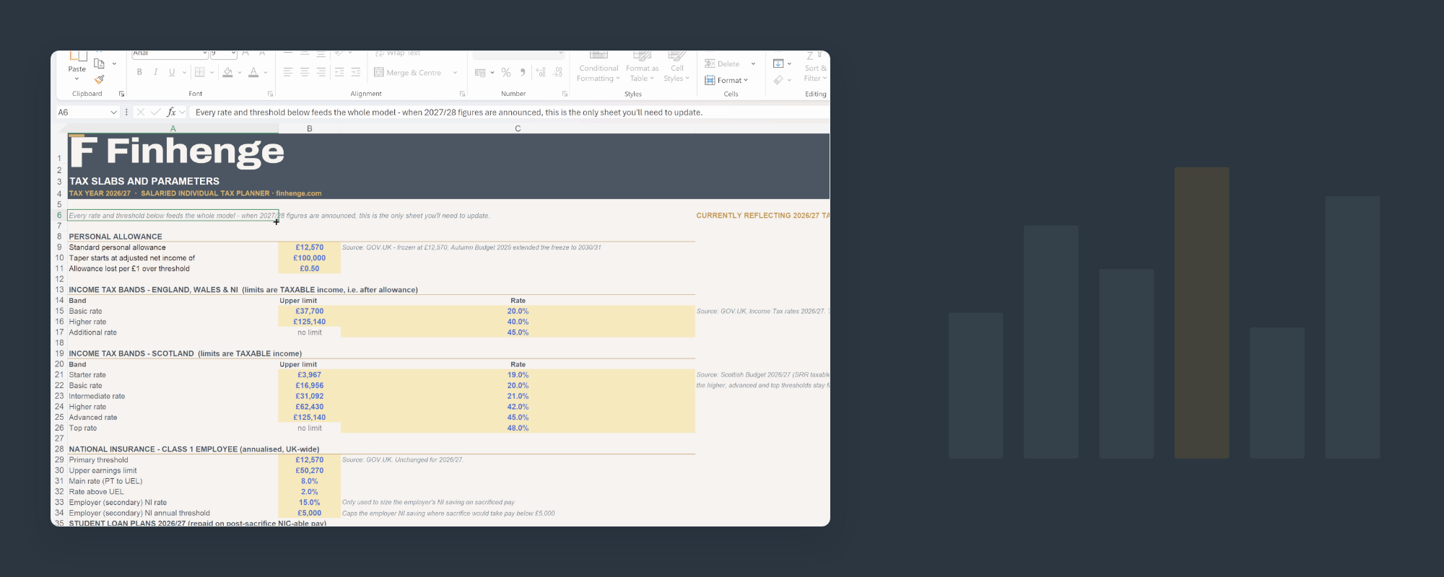Open the Paste options dropdown
The width and height of the screenshot is (1444, 577).
[x=77, y=78]
